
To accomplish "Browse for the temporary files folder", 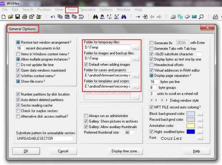I will (x=135, y=48).
